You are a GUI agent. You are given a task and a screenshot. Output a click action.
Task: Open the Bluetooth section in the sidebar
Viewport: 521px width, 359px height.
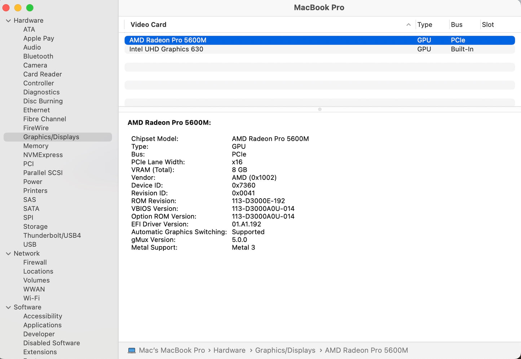(38, 56)
